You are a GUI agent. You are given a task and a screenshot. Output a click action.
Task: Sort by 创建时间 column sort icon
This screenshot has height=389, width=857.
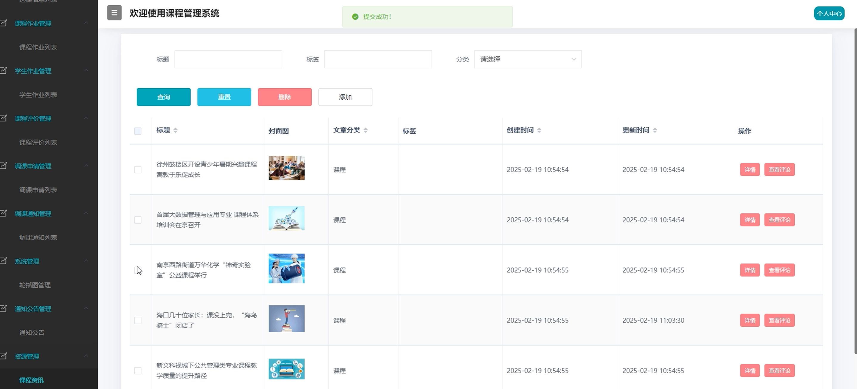(539, 130)
